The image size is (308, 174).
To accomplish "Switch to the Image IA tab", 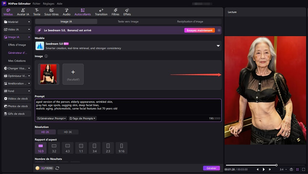I will tap(66, 22).
